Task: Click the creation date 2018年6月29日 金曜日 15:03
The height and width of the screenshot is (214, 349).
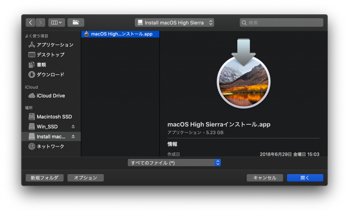Action: click(289, 154)
